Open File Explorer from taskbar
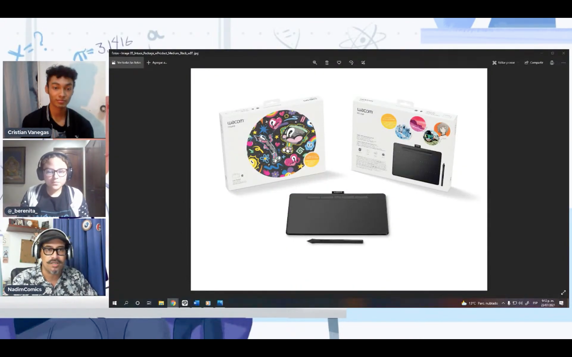The image size is (572, 357). 161,303
